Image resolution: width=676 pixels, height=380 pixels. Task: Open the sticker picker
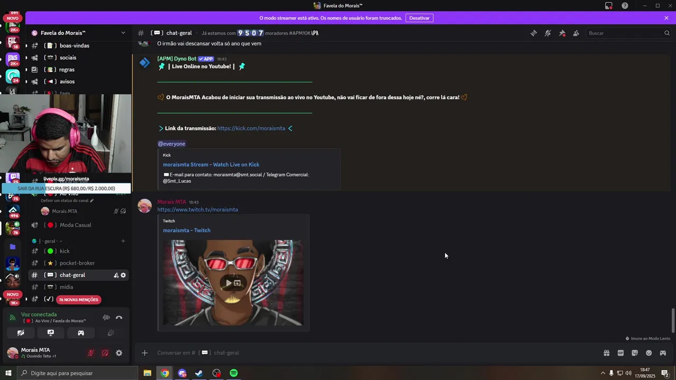pyautogui.click(x=635, y=353)
